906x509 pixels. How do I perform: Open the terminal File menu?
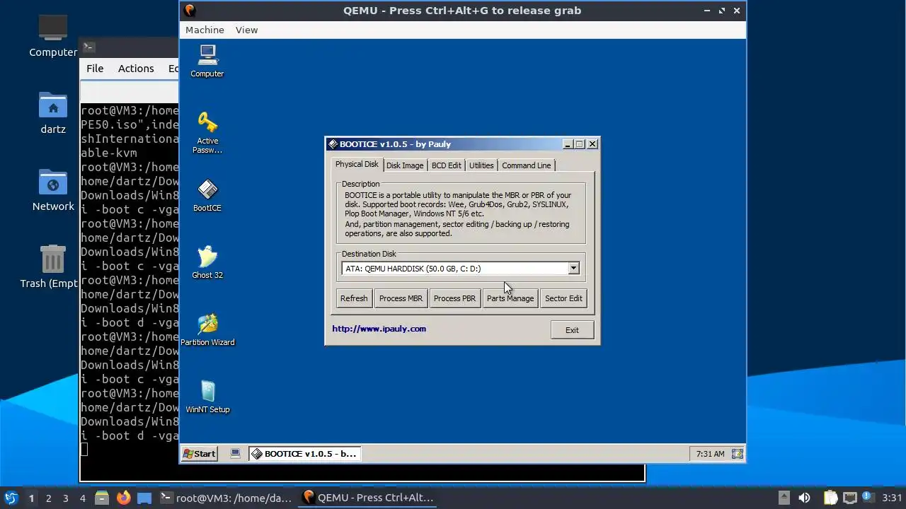[95, 69]
